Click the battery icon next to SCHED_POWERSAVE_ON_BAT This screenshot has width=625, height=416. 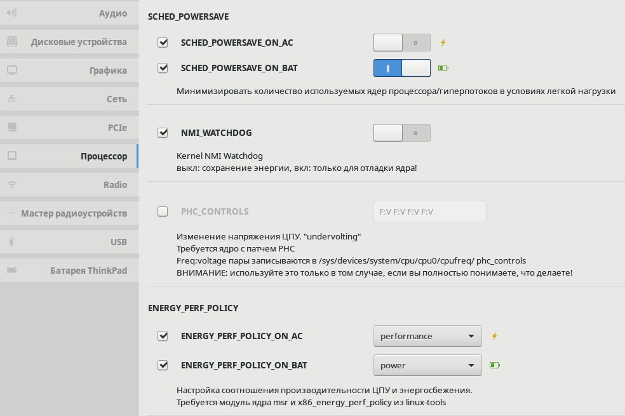[x=443, y=68]
